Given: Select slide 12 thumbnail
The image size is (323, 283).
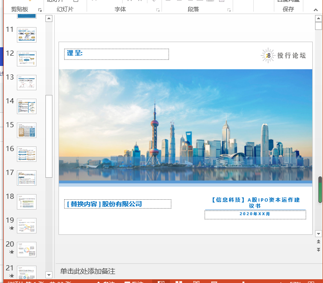Looking at the screenshot, I should pyautogui.click(x=27, y=58).
